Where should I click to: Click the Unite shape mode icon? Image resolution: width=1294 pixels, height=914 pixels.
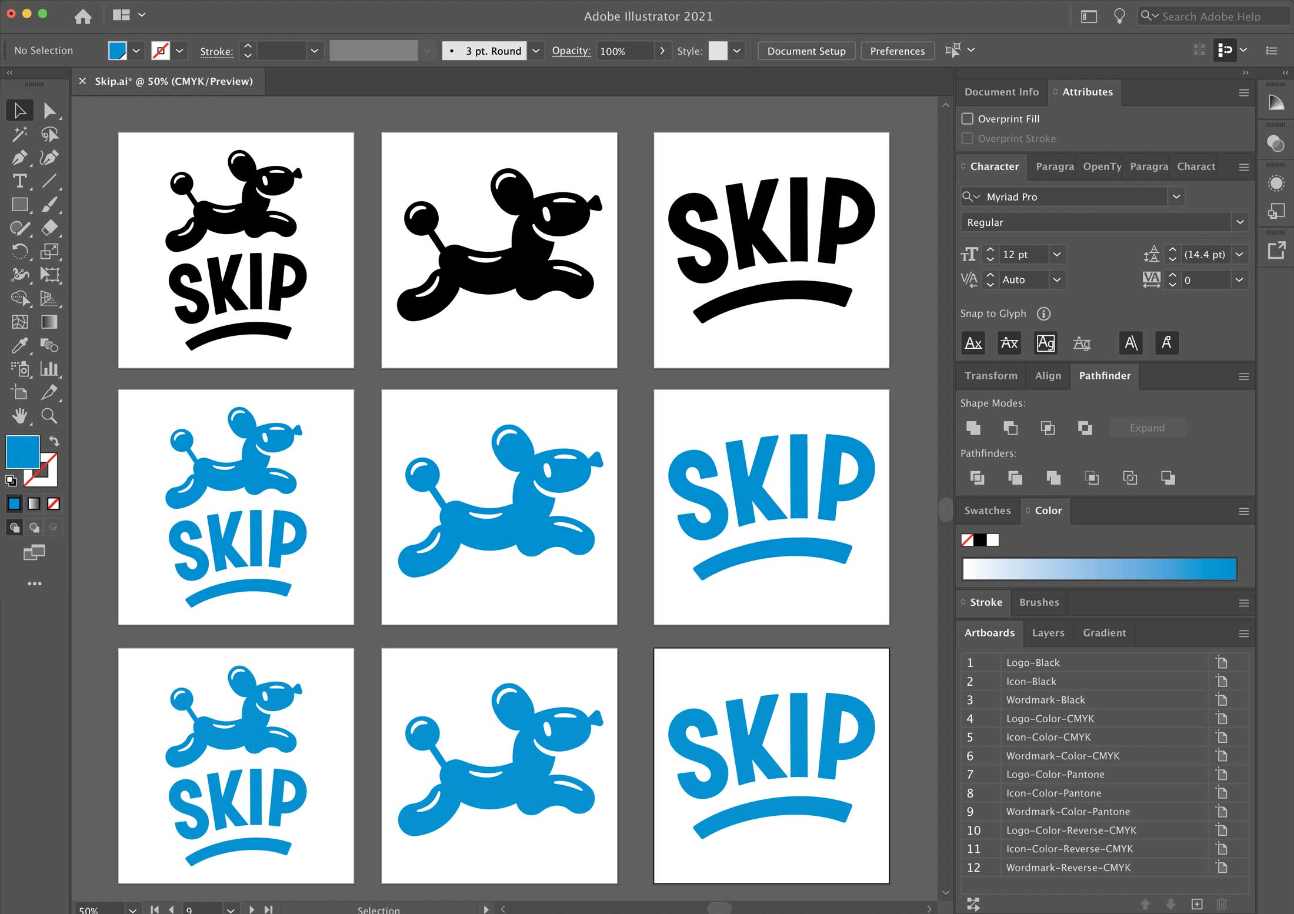[973, 428]
